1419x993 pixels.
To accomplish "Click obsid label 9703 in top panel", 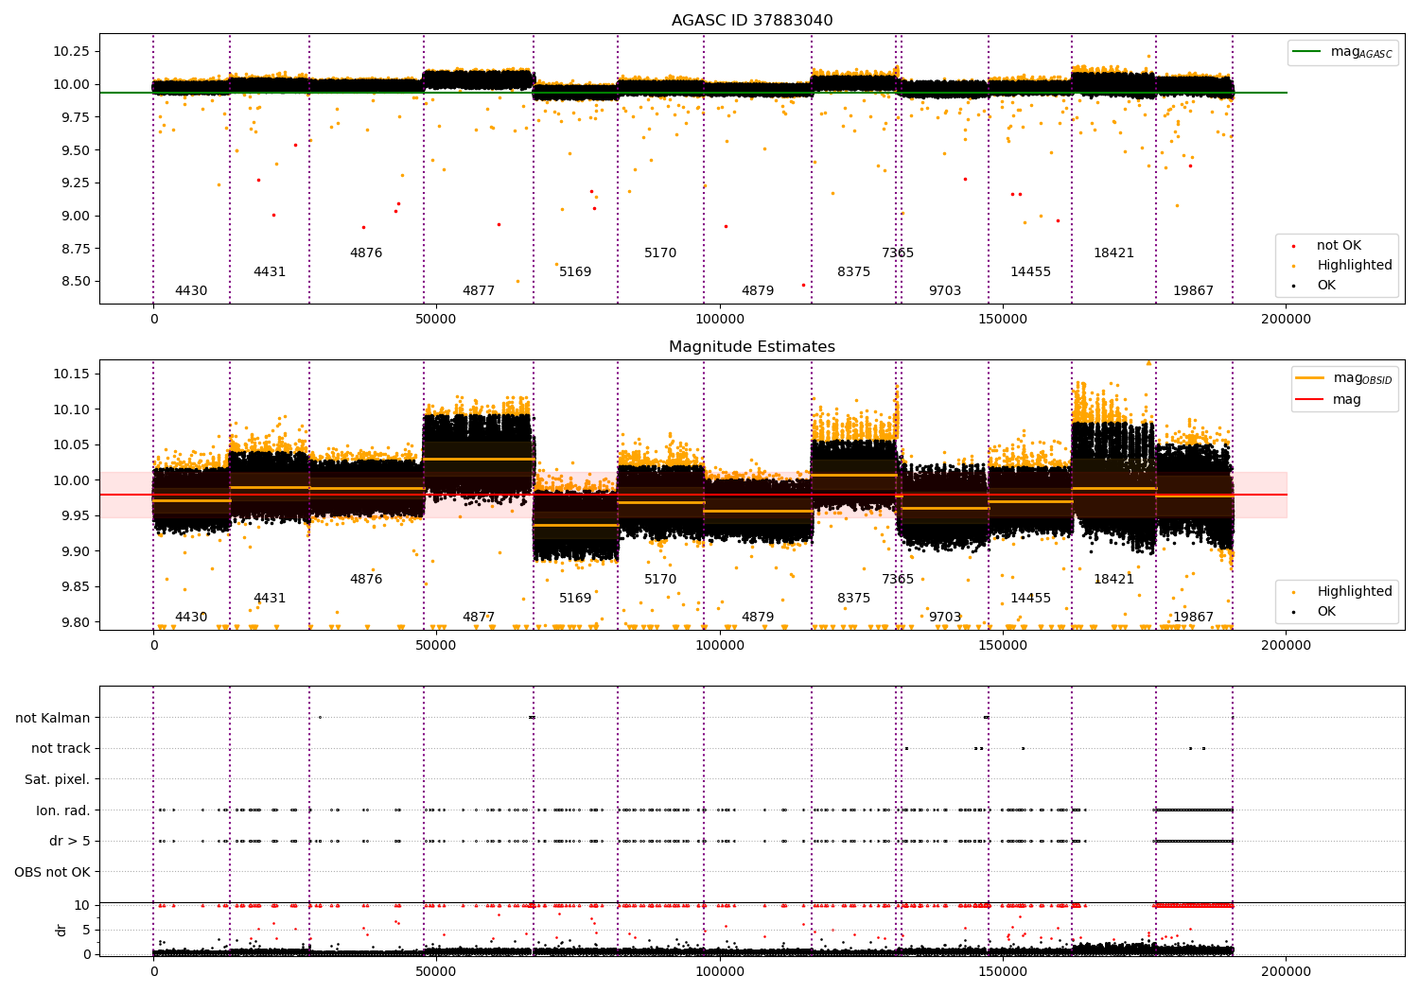I will click(945, 291).
